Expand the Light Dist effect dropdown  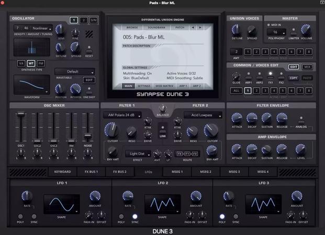click(140, 154)
